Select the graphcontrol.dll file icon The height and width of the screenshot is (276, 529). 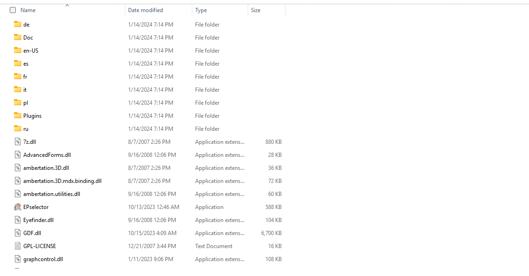pos(18,259)
